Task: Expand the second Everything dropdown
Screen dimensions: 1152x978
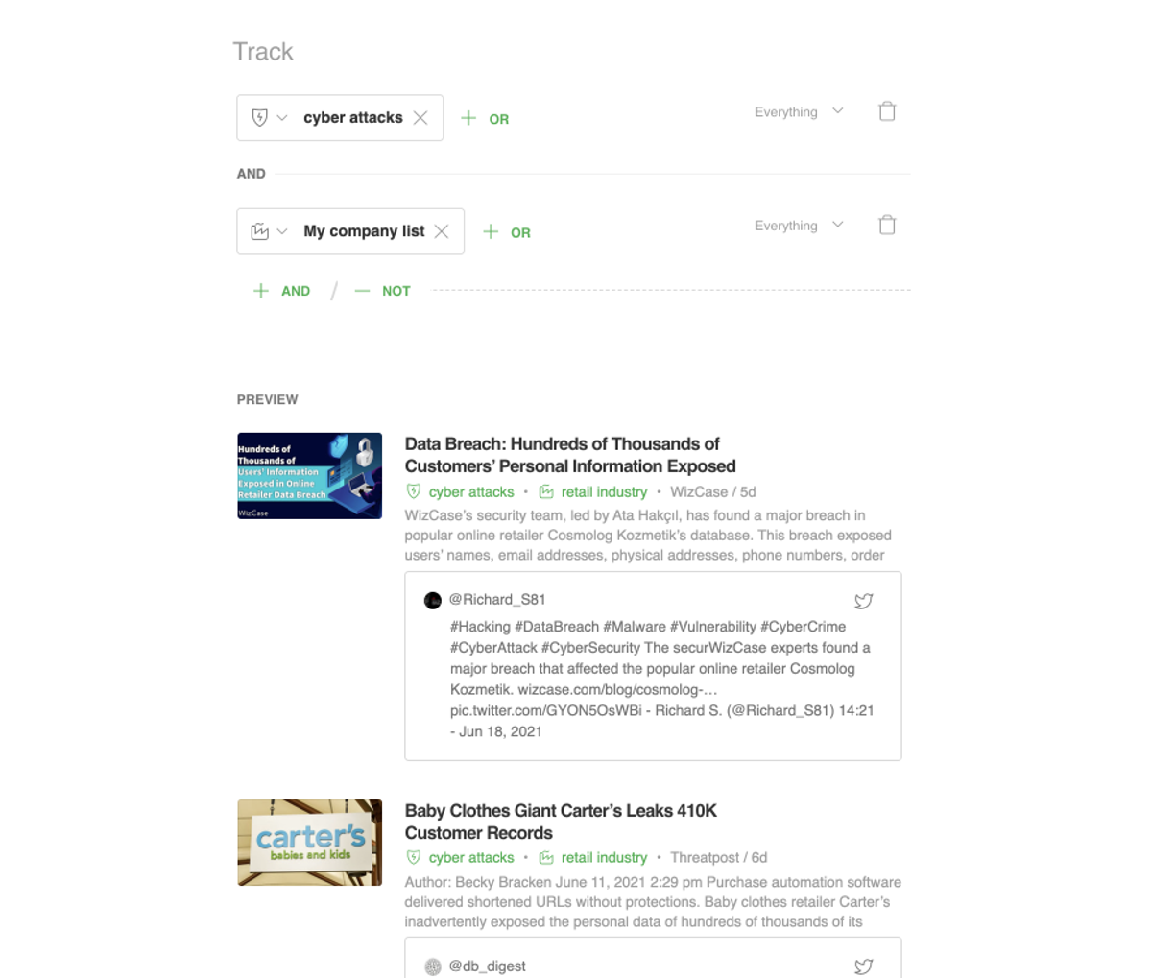Action: point(799,226)
